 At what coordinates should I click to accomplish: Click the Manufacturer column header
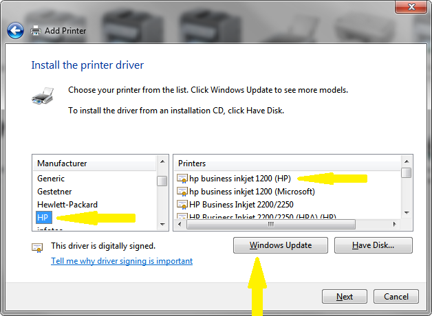[x=94, y=163]
